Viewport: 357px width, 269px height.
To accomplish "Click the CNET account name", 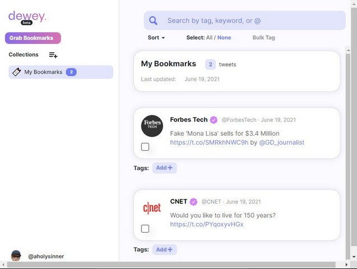I will coord(178,202).
